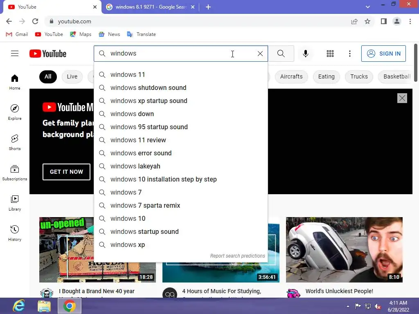Open YouTube bookmark in bookmarks bar

tap(49, 34)
